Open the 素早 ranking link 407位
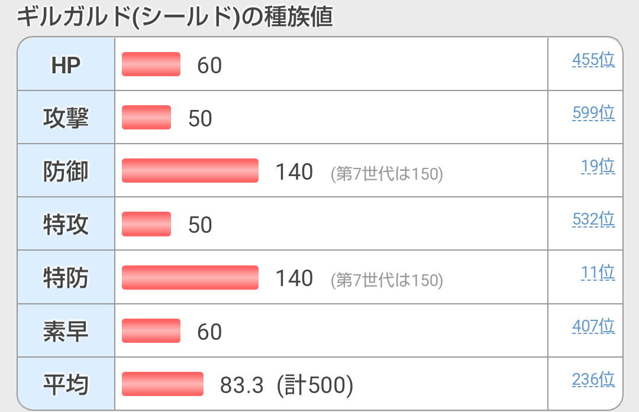Screen dimensions: 639x412 593,326
